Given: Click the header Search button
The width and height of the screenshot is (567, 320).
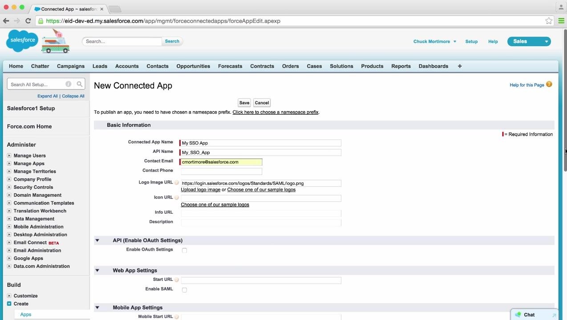Looking at the screenshot, I should 172,41.
